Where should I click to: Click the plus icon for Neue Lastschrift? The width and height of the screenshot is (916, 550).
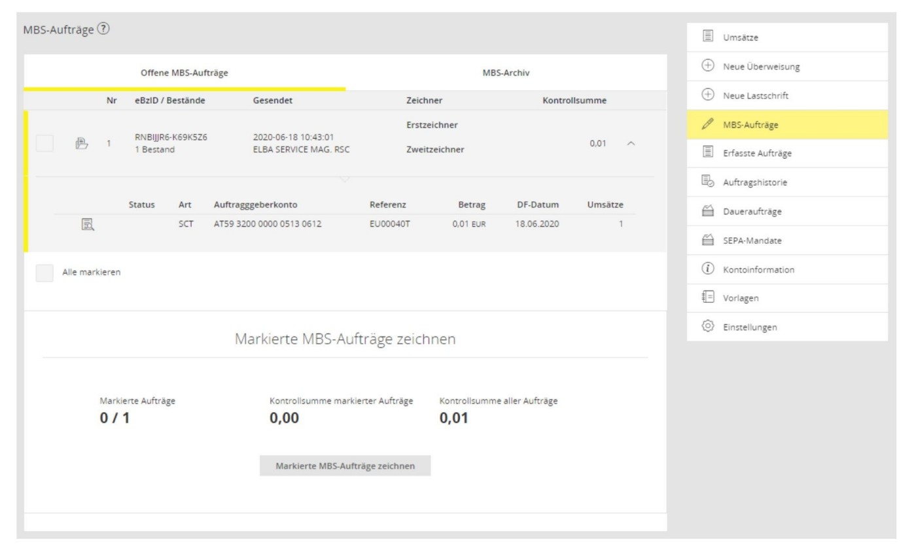pyautogui.click(x=707, y=95)
